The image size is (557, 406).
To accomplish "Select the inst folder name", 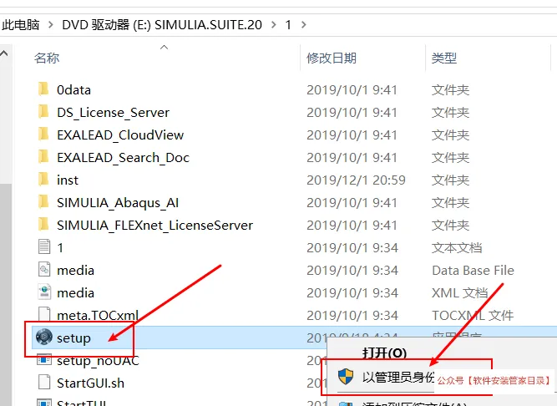I will (x=68, y=180).
